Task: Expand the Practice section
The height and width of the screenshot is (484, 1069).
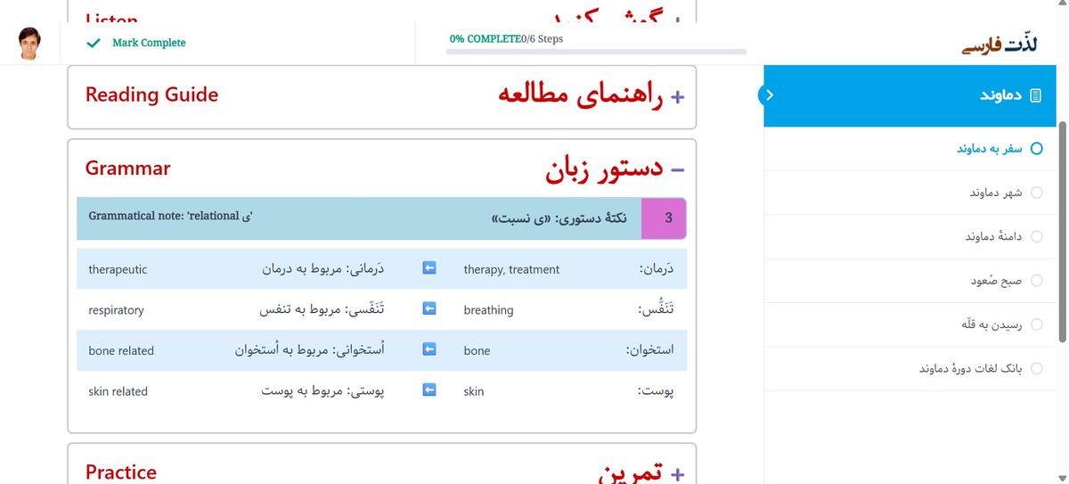Action: 677,473
